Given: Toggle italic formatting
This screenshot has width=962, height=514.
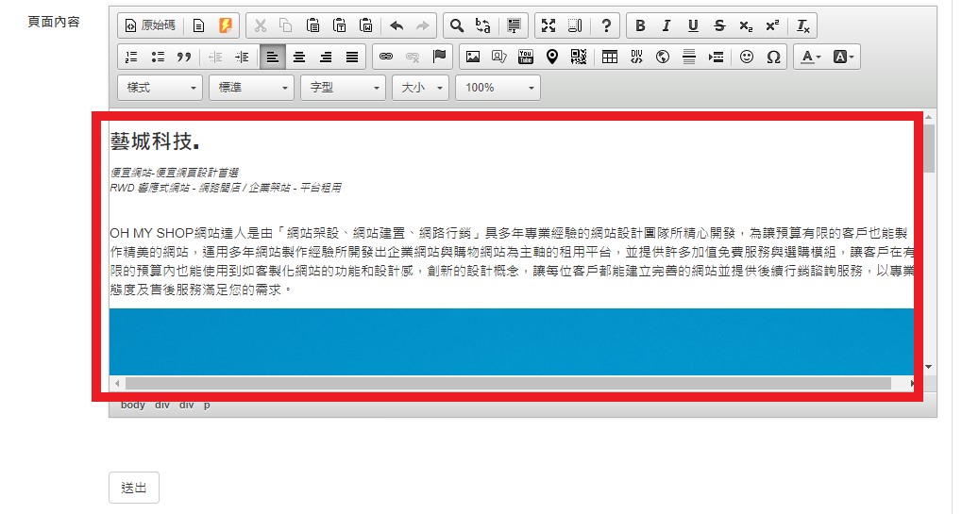Looking at the screenshot, I should point(667,25).
